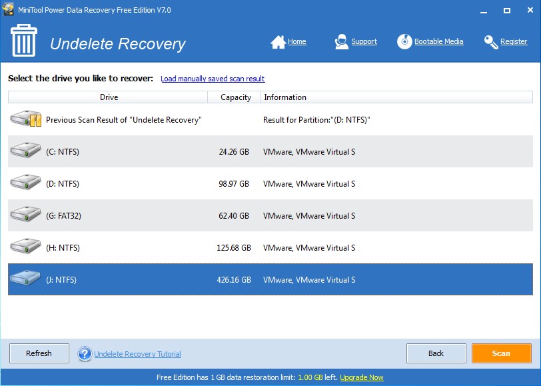Select the "(D: NTFS)" drive label

point(63,184)
